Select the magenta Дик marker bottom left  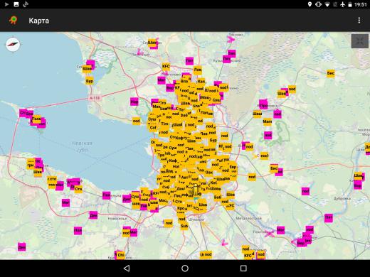pyautogui.click(x=22, y=247)
